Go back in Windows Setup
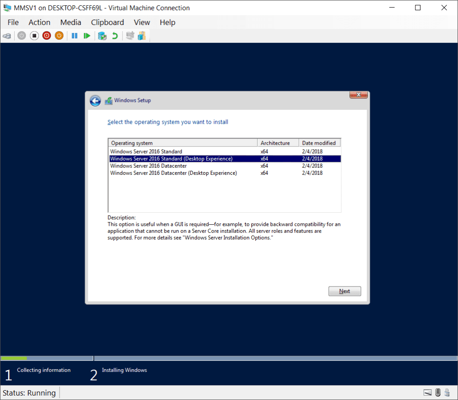The width and height of the screenshot is (458, 400). (x=95, y=101)
